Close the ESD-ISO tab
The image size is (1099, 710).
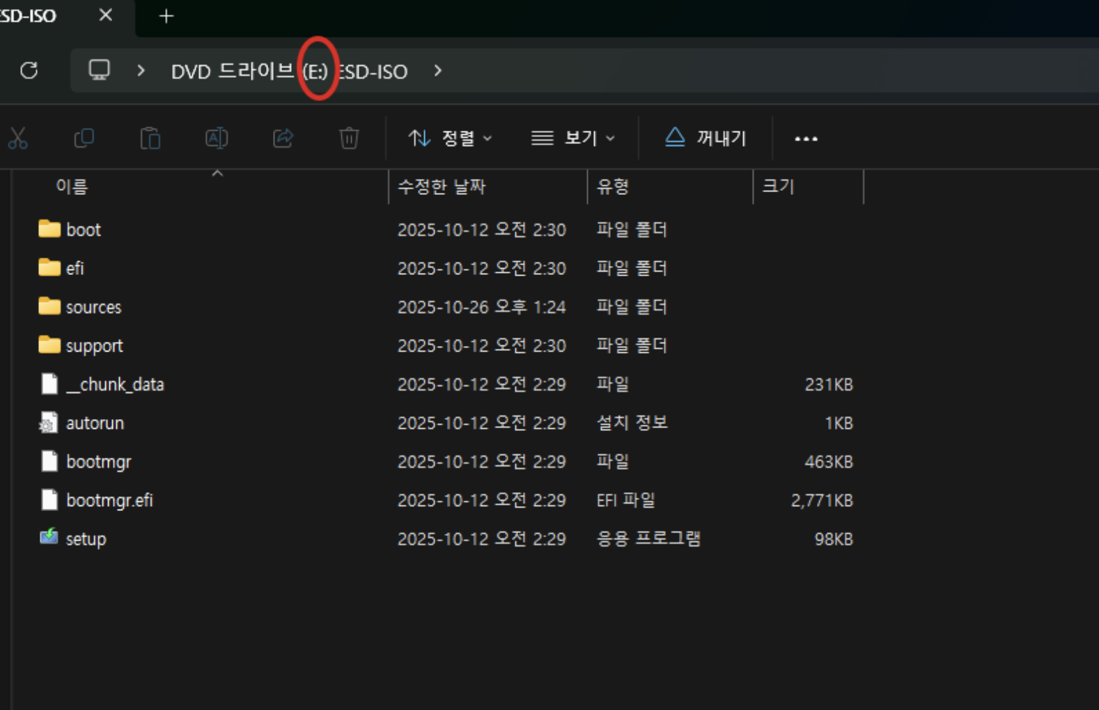(x=105, y=15)
